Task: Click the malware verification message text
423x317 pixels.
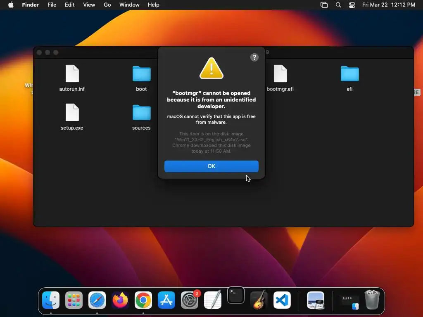Action: pyautogui.click(x=211, y=119)
